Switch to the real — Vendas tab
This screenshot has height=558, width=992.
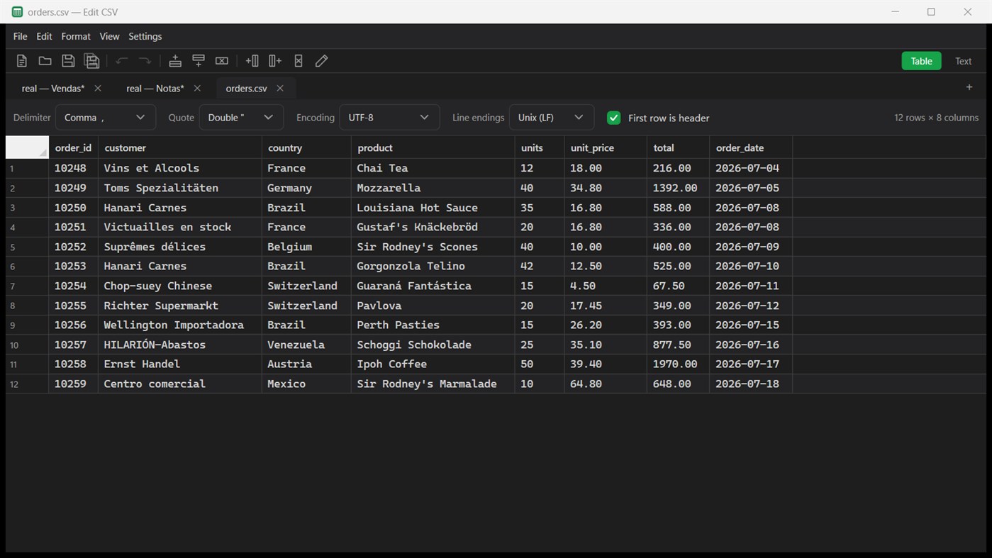(x=53, y=88)
